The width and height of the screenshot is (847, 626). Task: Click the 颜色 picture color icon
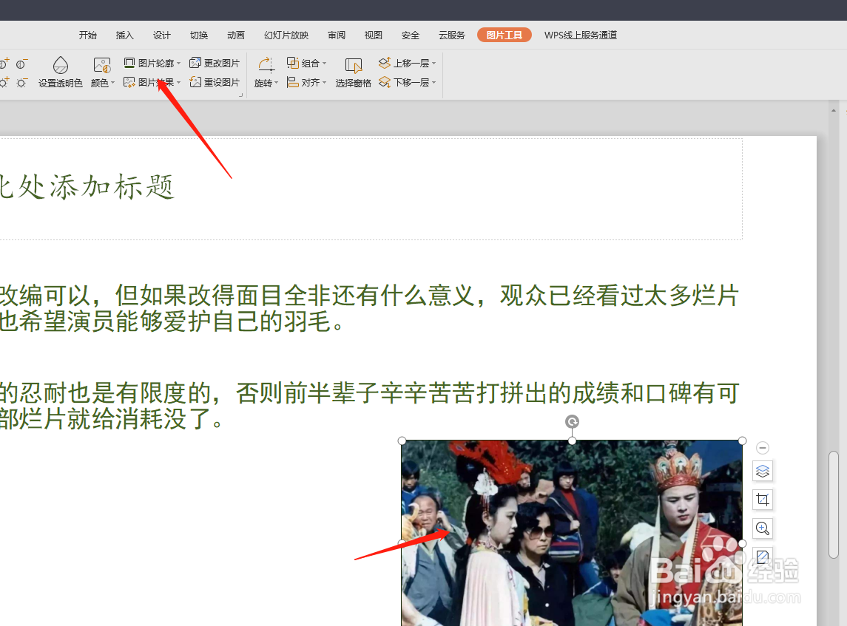click(101, 65)
